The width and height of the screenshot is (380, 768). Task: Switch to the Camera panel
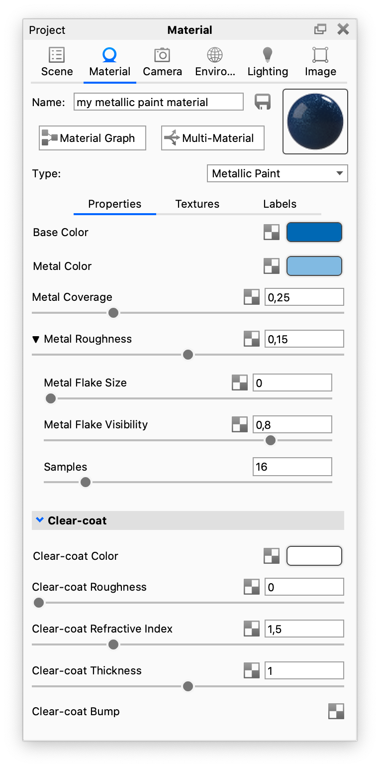click(x=162, y=61)
